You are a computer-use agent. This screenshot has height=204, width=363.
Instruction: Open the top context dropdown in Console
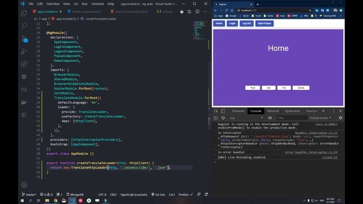point(246,118)
